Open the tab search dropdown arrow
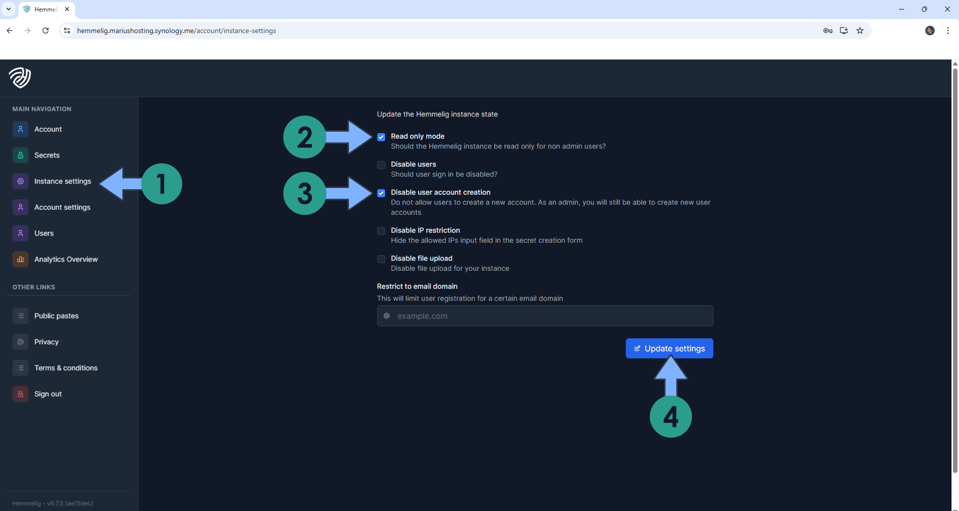The image size is (959, 511). [9, 9]
